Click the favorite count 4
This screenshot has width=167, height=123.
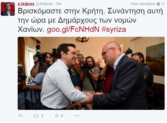62,116
